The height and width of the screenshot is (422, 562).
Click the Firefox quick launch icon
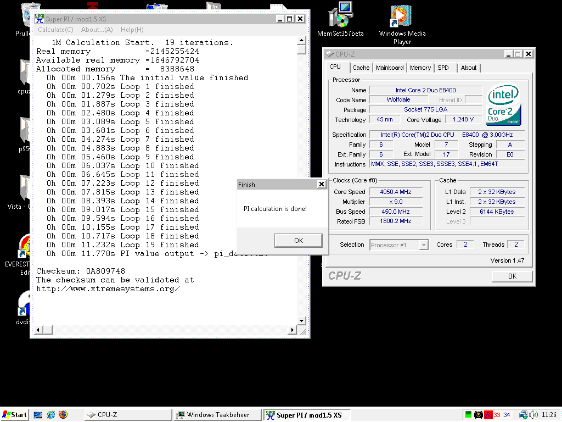(63, 415)
